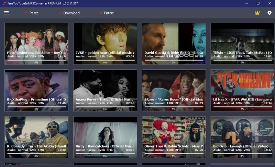Image resolution: width=275 pixels, height=167 pixels.
Task: Click the Download button label
Action: click(x=71, y=13)
